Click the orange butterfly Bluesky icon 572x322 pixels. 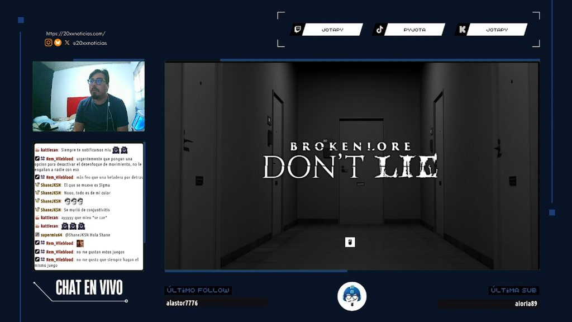(x=58, y=42)
